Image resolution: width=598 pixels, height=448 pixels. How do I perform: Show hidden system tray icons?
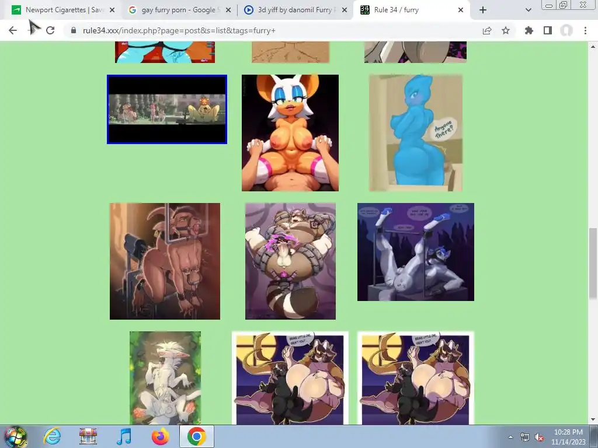[x=510, y=437]
